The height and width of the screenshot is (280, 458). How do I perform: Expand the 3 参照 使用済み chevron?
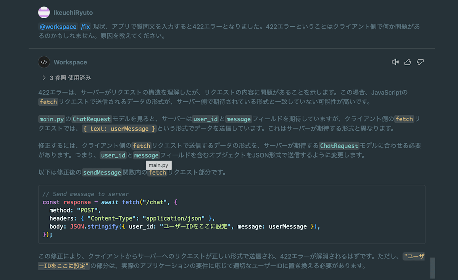click(x=44, y=78)
